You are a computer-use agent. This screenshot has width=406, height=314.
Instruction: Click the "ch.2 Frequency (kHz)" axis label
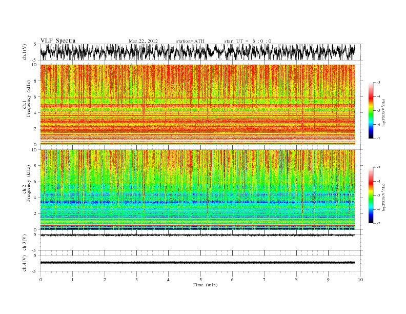[x=27, y=190]
